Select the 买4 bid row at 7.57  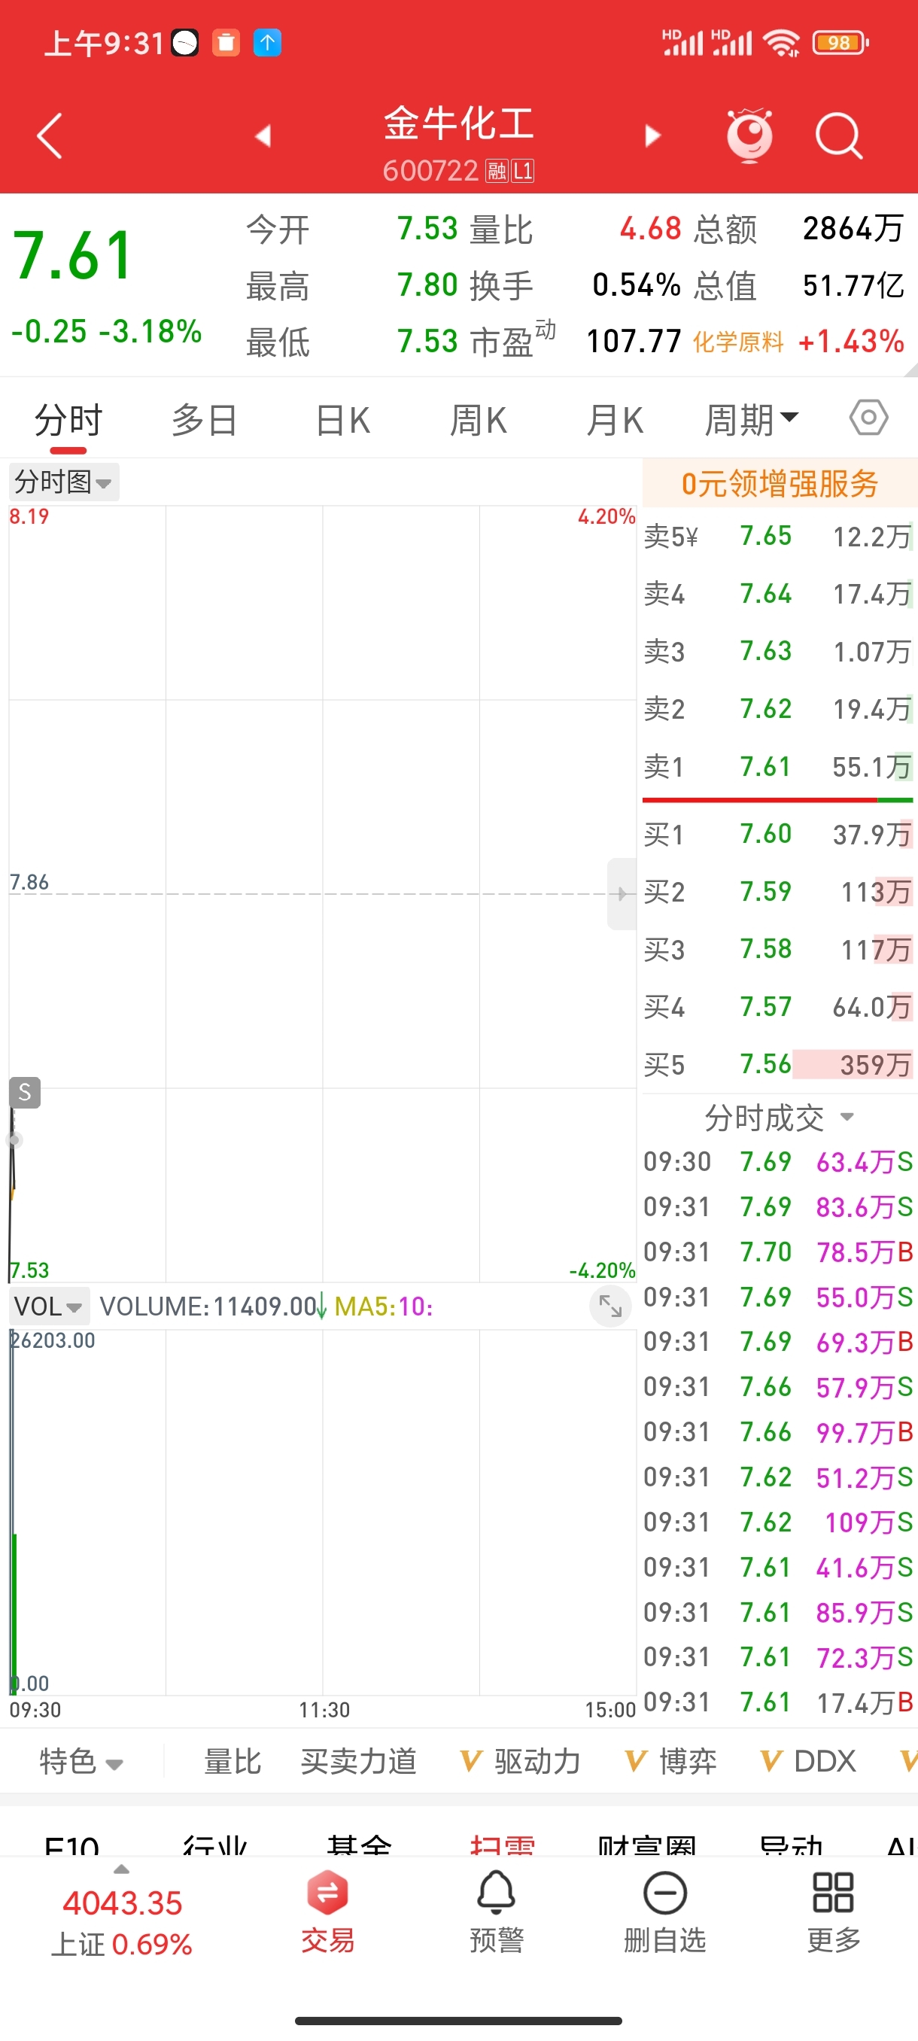tap(778, 1006)
